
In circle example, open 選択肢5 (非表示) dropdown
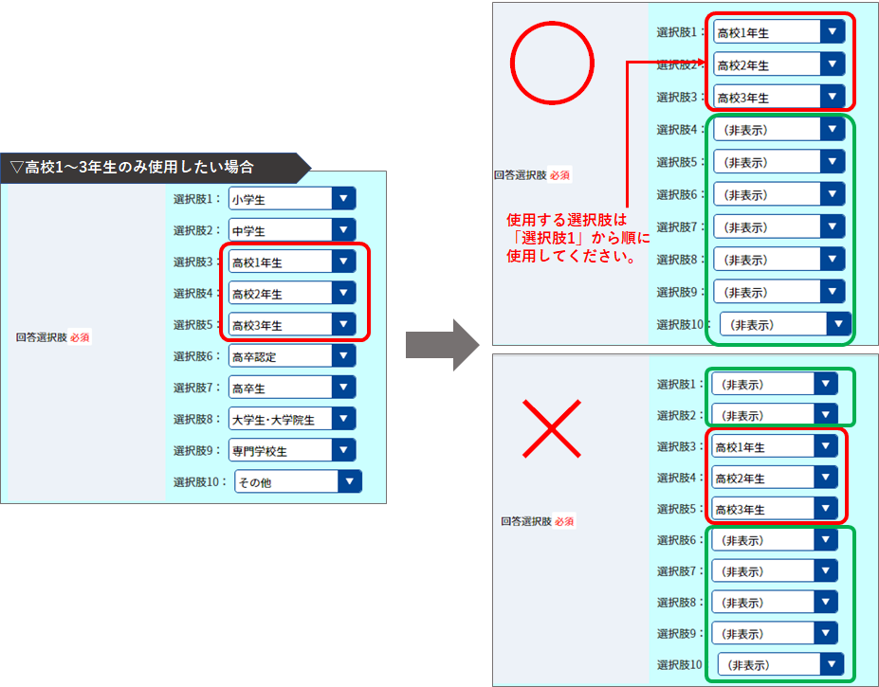pyautogui.click(x=779, y=161)
